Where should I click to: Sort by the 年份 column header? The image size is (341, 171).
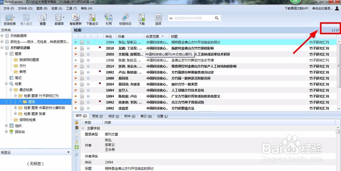pyautogui.click(x=110, y=36)
